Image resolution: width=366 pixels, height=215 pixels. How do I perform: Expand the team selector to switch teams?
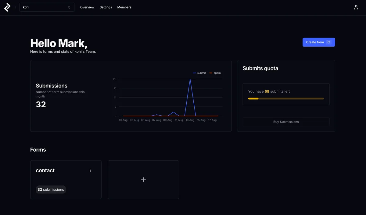[x=47, y=7]
